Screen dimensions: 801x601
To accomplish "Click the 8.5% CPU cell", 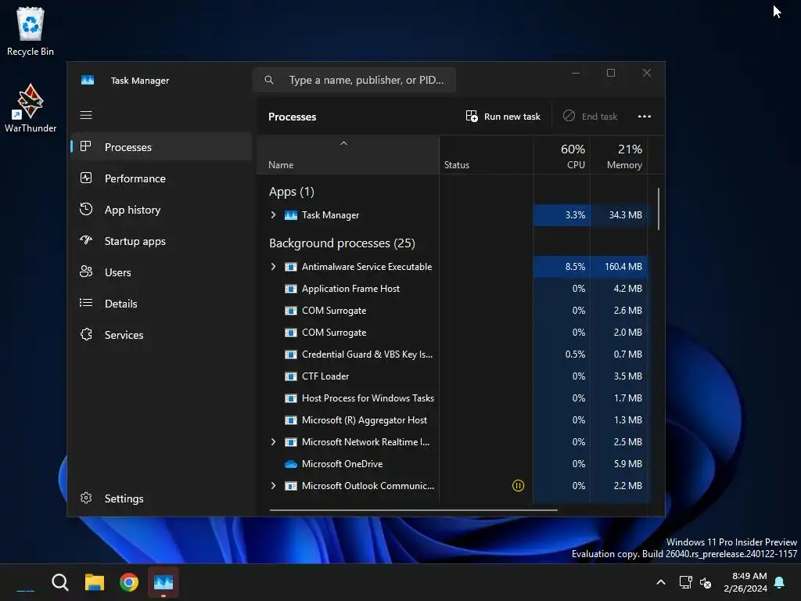I will coord(562,267).
